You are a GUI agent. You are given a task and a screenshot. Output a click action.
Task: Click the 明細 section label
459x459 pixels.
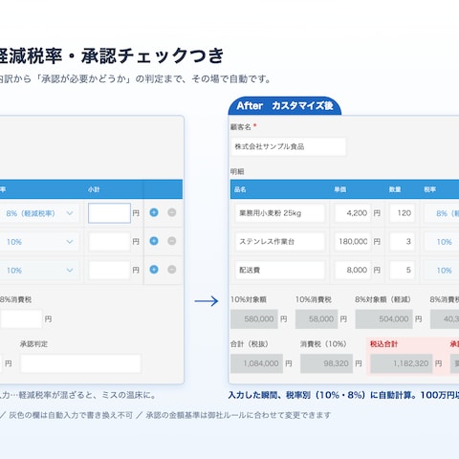[237, 172]
